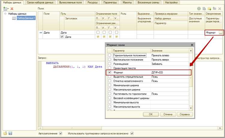Click the save diskette icon at bottom left

10,133
